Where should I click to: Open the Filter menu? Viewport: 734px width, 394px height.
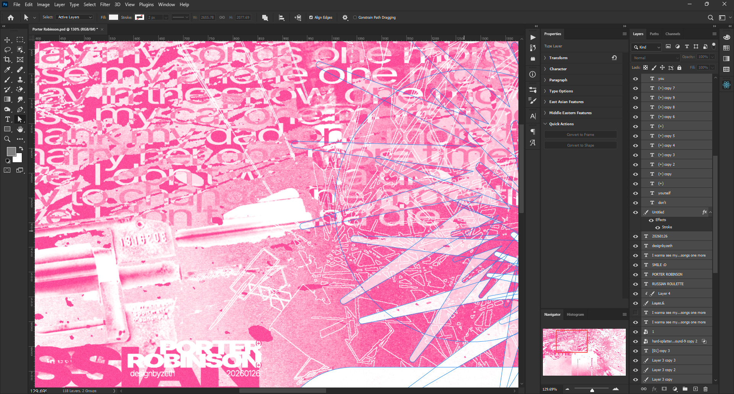point(105,5)
